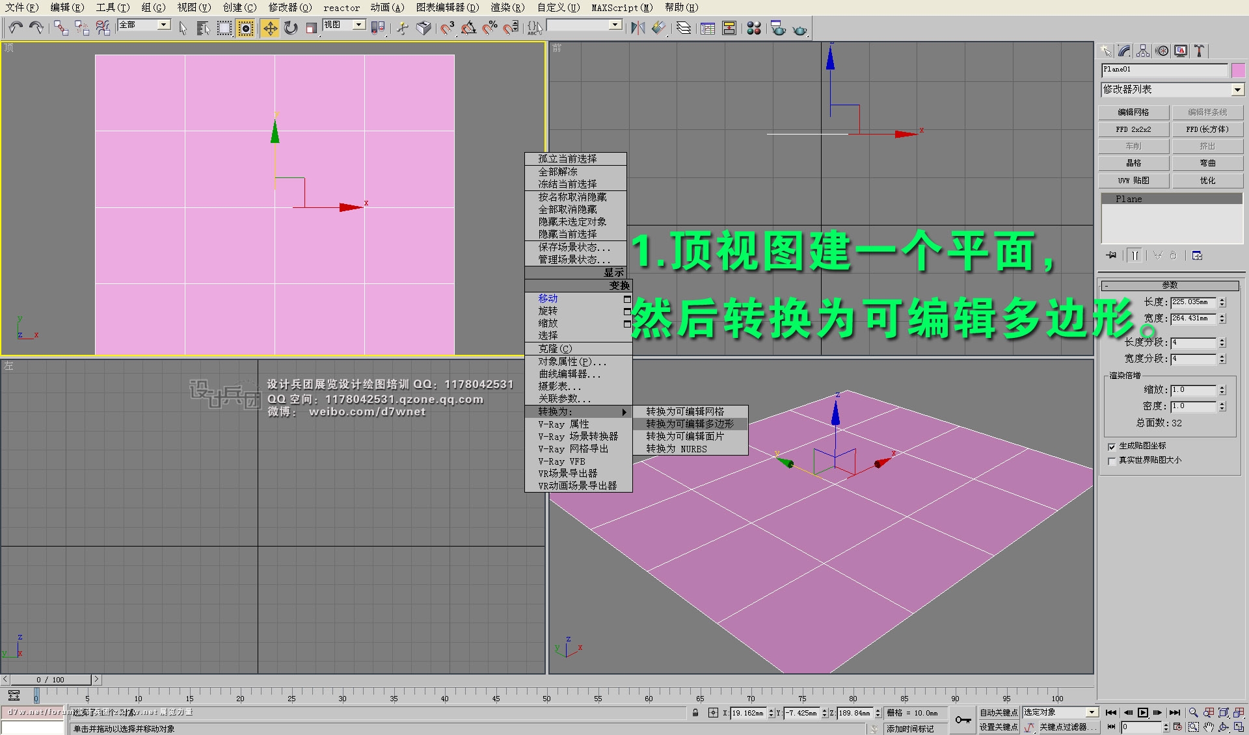This screenshot has width=1249, height=735.
Task: Enable the 真实世界贴图大小 checkbox
Action: (x=1112, y=461)
